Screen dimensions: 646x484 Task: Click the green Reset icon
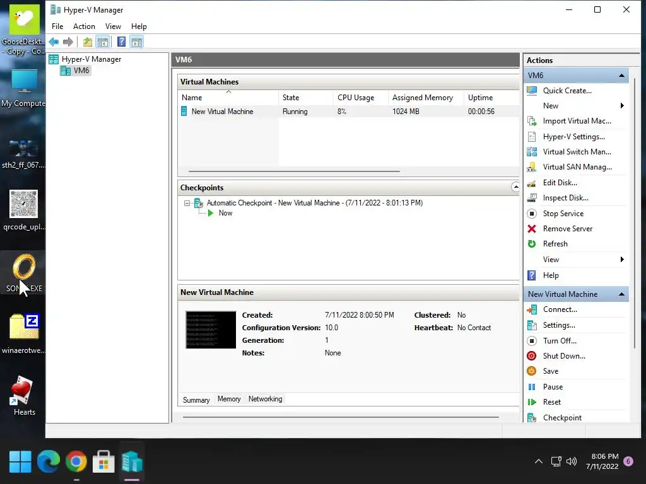click(532, 402)
